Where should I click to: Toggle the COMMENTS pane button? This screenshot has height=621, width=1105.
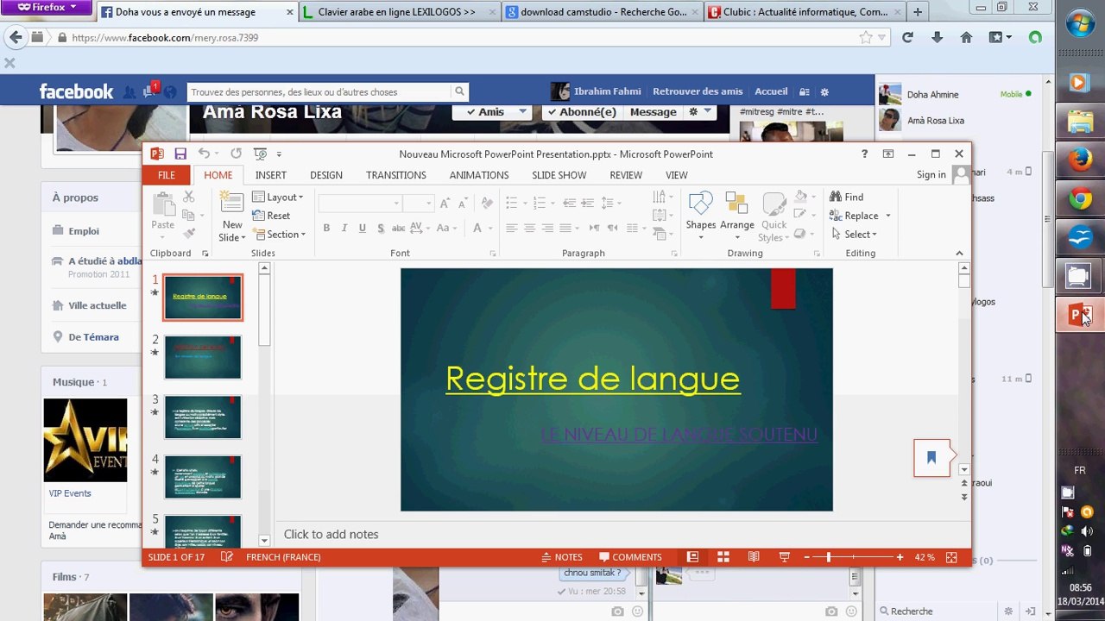[631, 557]
